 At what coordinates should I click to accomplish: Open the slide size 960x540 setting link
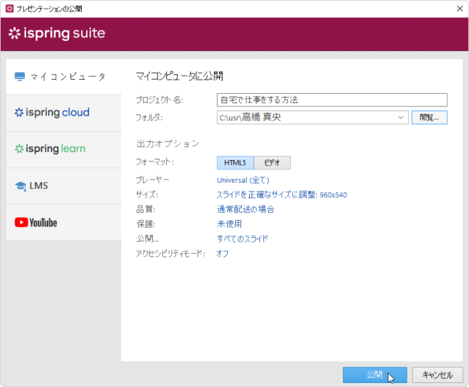pyautogui.click(x=282, y=195)
